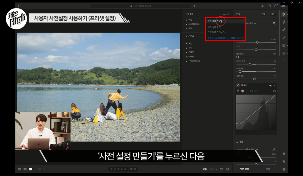
Task: Choose 사전 설정 가져오기 menu item
Action: 216,32
